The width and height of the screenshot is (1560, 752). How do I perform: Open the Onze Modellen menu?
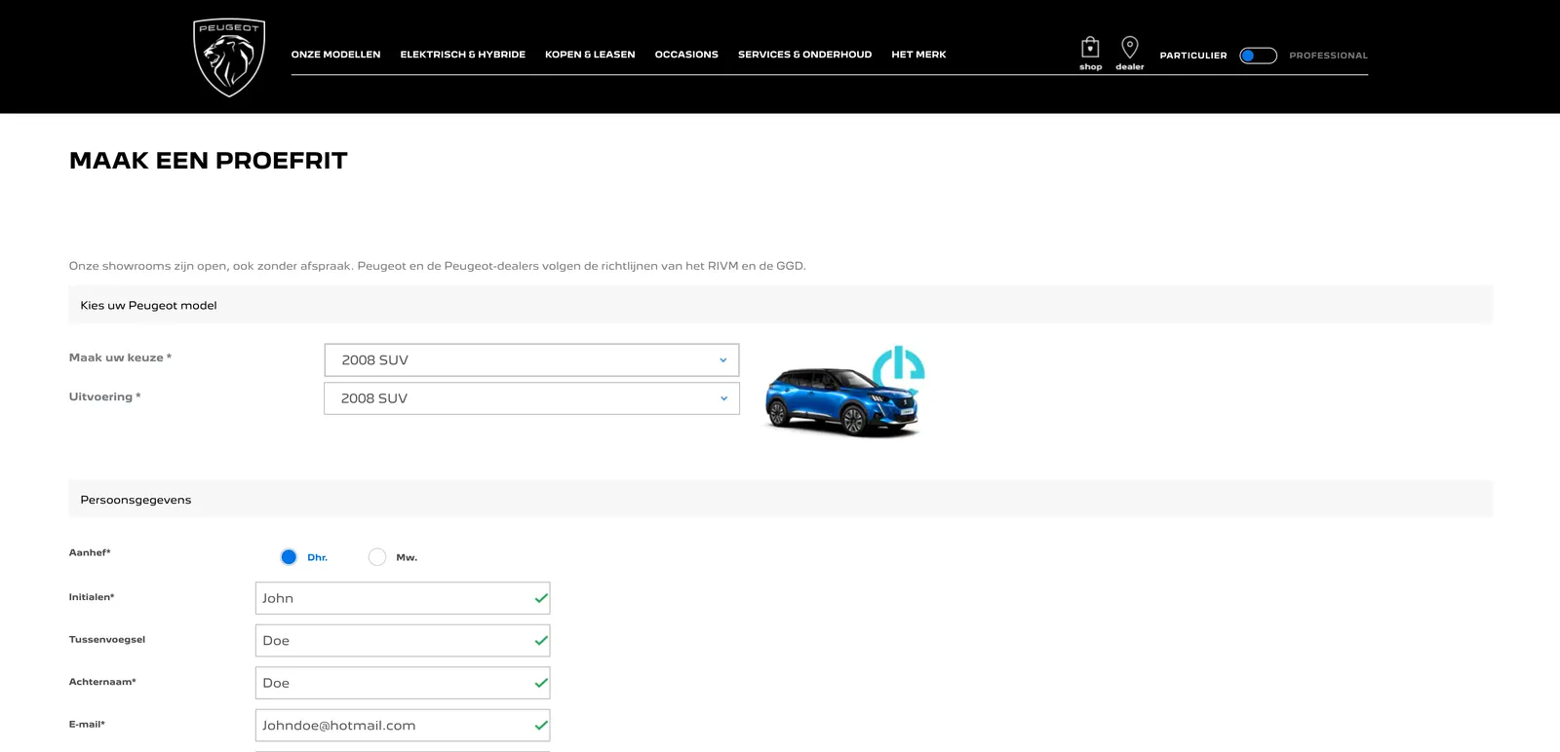coord(335,55)
